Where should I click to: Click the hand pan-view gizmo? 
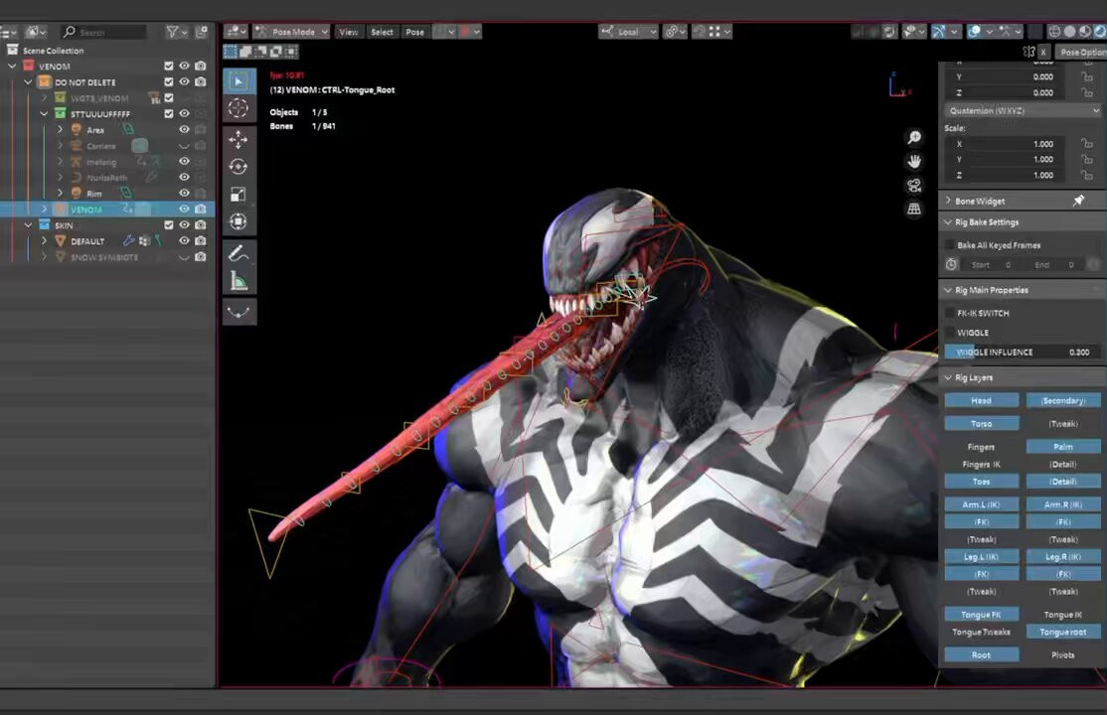pos(914,162)
